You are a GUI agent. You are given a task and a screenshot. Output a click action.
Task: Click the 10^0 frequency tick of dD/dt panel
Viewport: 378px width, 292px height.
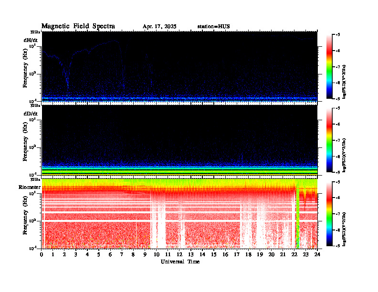point(32,147)
